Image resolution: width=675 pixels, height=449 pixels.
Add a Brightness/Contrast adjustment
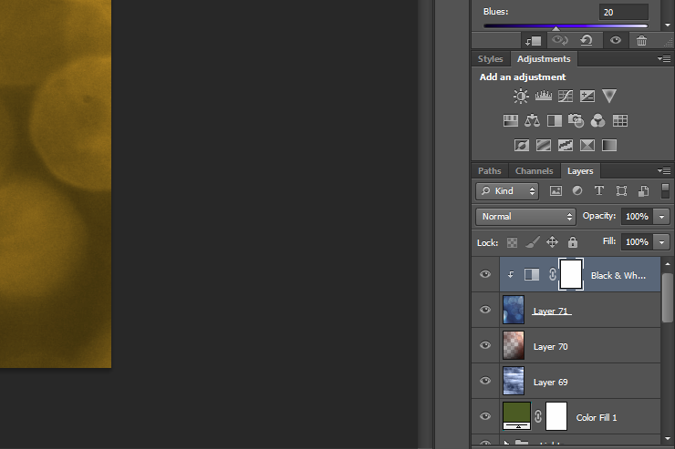pyautogui.click(x=521, y=96)
